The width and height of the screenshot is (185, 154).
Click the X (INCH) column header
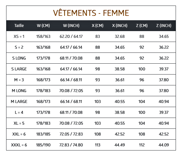120,26
